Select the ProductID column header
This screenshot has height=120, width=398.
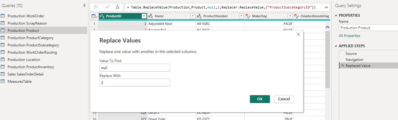123,16
